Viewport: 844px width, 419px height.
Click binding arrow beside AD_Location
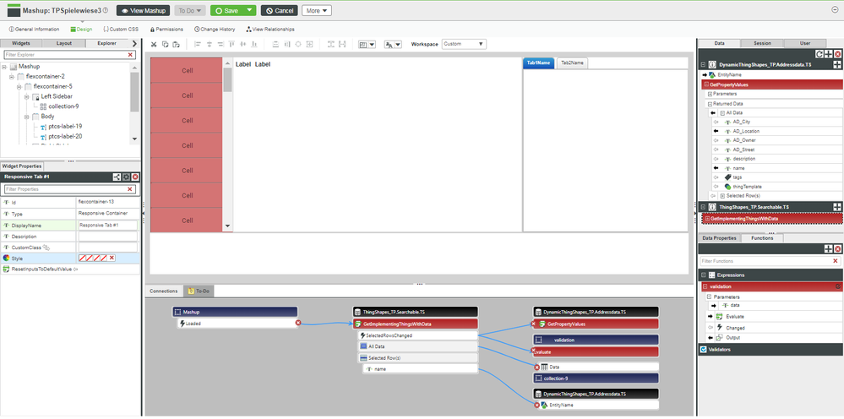click(716, 131)
